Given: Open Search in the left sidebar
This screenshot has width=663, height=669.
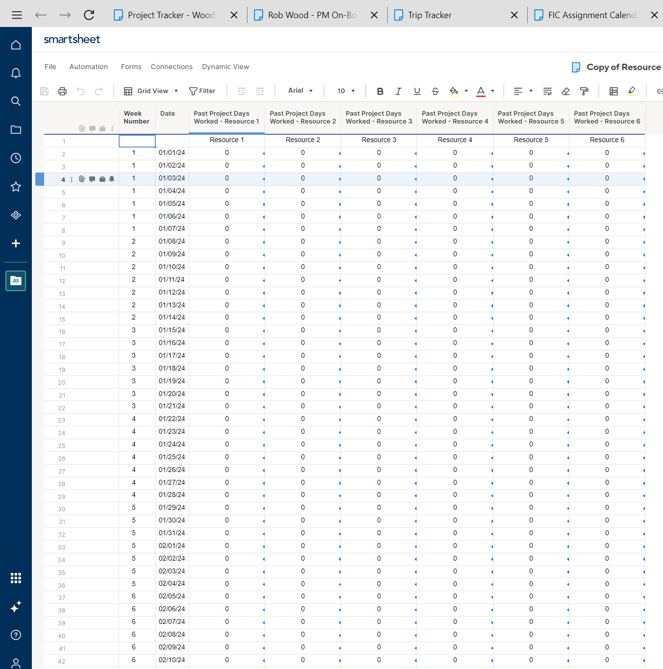Looking at the screenshot, I should click(16, 101).
